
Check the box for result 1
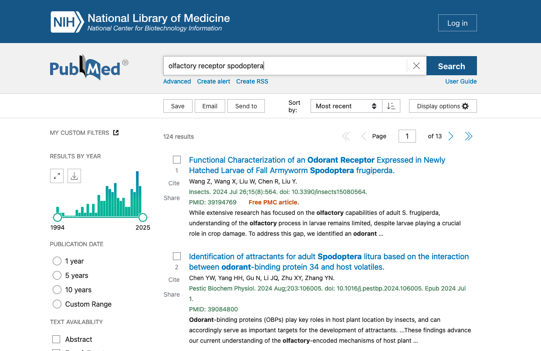pyautogui.click(x=177, y=160)
